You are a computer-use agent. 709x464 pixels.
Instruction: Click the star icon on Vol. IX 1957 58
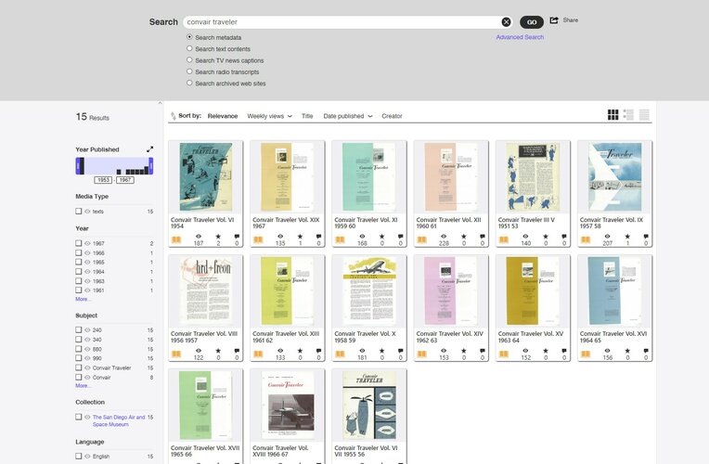[x=627, y=237]
